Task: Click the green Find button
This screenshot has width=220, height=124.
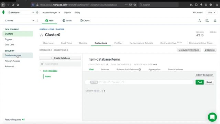Action: click(x=199, y=82)
